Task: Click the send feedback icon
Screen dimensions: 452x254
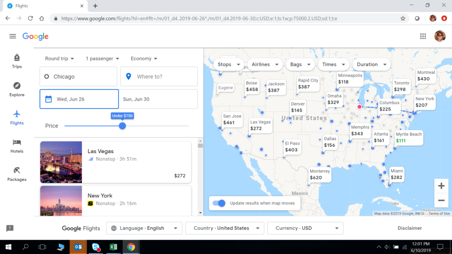Action: coord(10,228)
